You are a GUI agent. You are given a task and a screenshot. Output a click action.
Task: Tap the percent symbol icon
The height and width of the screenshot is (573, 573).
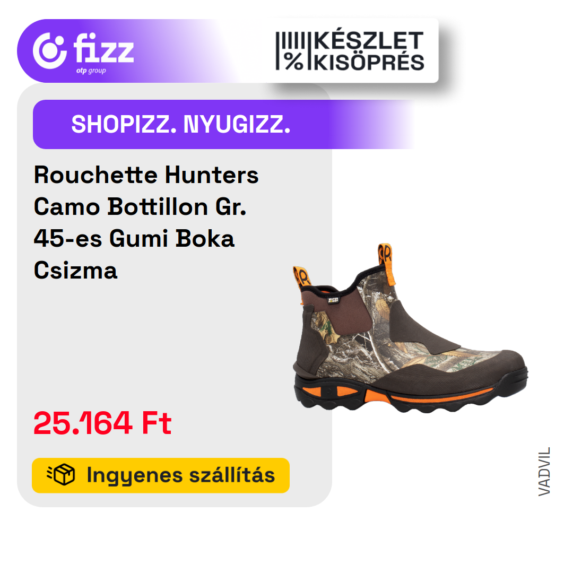point(294,62)
